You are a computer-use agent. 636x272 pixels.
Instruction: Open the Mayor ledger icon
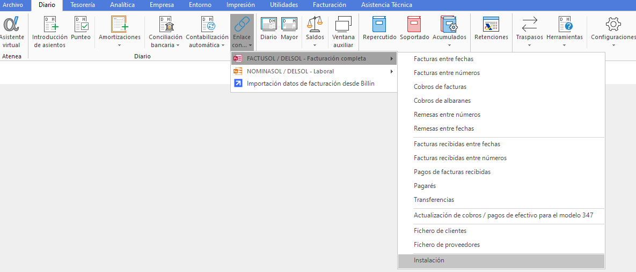pyautogui.click(x=289, y=24)
